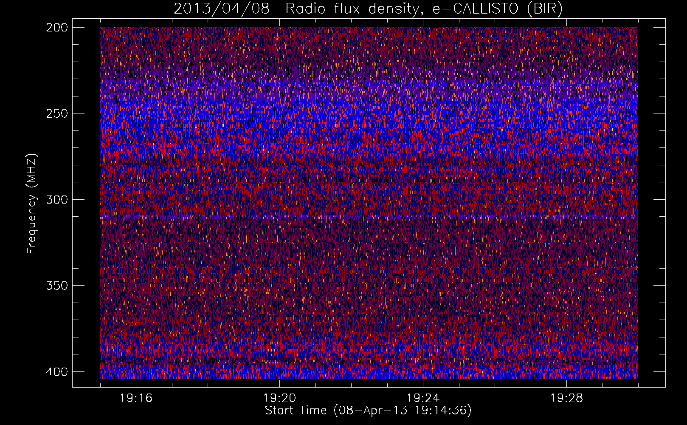Select the 300 frequency tick label

(56, 200)
